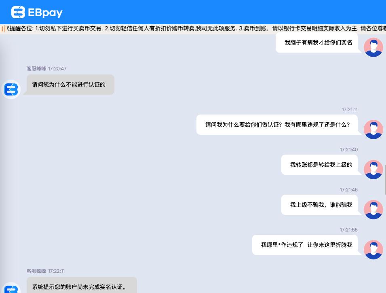
Task: Select message bubble 让你来这里折腾我
Action: 305,245
